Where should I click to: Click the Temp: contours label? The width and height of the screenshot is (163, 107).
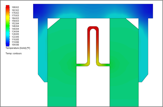14,53
